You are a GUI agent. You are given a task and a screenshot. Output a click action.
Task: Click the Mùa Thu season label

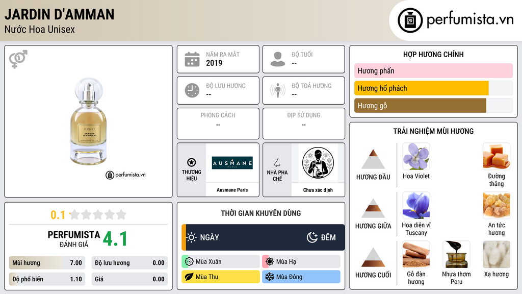[207, 277]
